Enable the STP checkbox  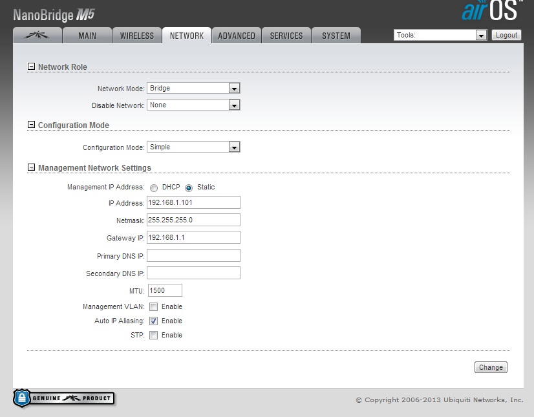pyautogui.click(x=154, y=336)
